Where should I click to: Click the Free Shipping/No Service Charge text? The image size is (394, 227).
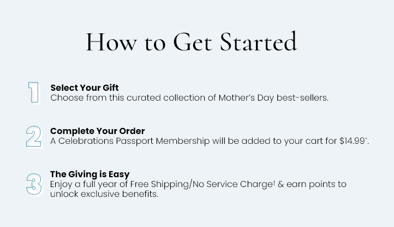click(201, 184)
